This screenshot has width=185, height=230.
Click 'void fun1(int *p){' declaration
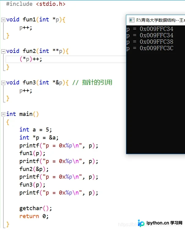point(36,20)
